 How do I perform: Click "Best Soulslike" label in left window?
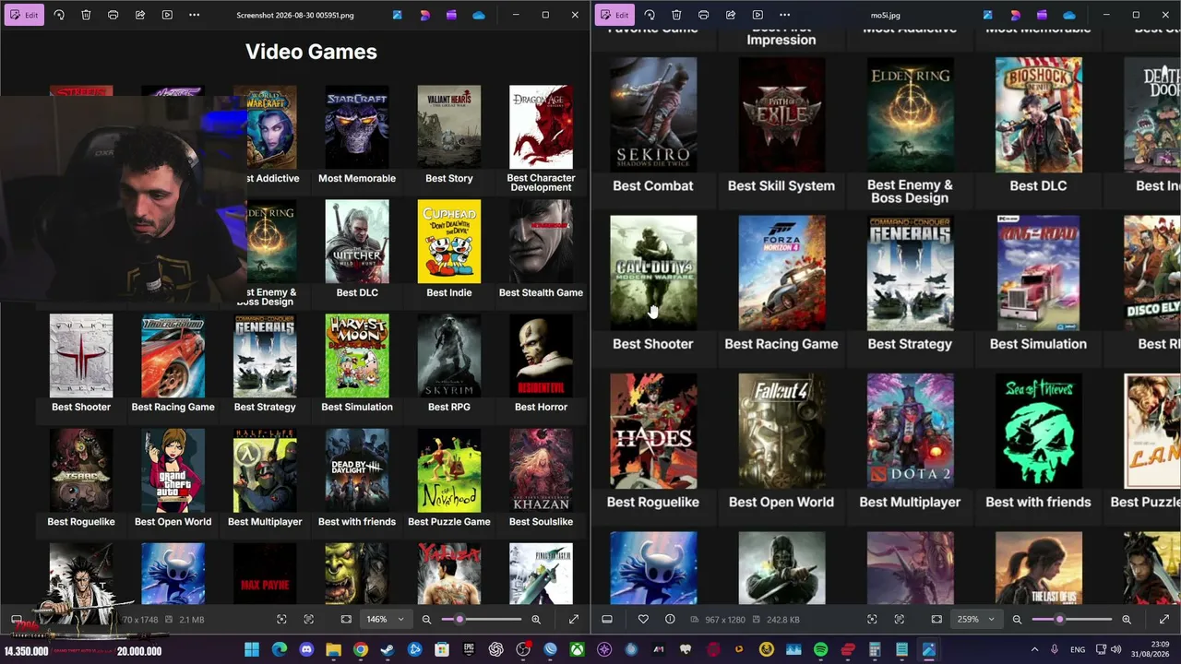click(x=541, y=521)
